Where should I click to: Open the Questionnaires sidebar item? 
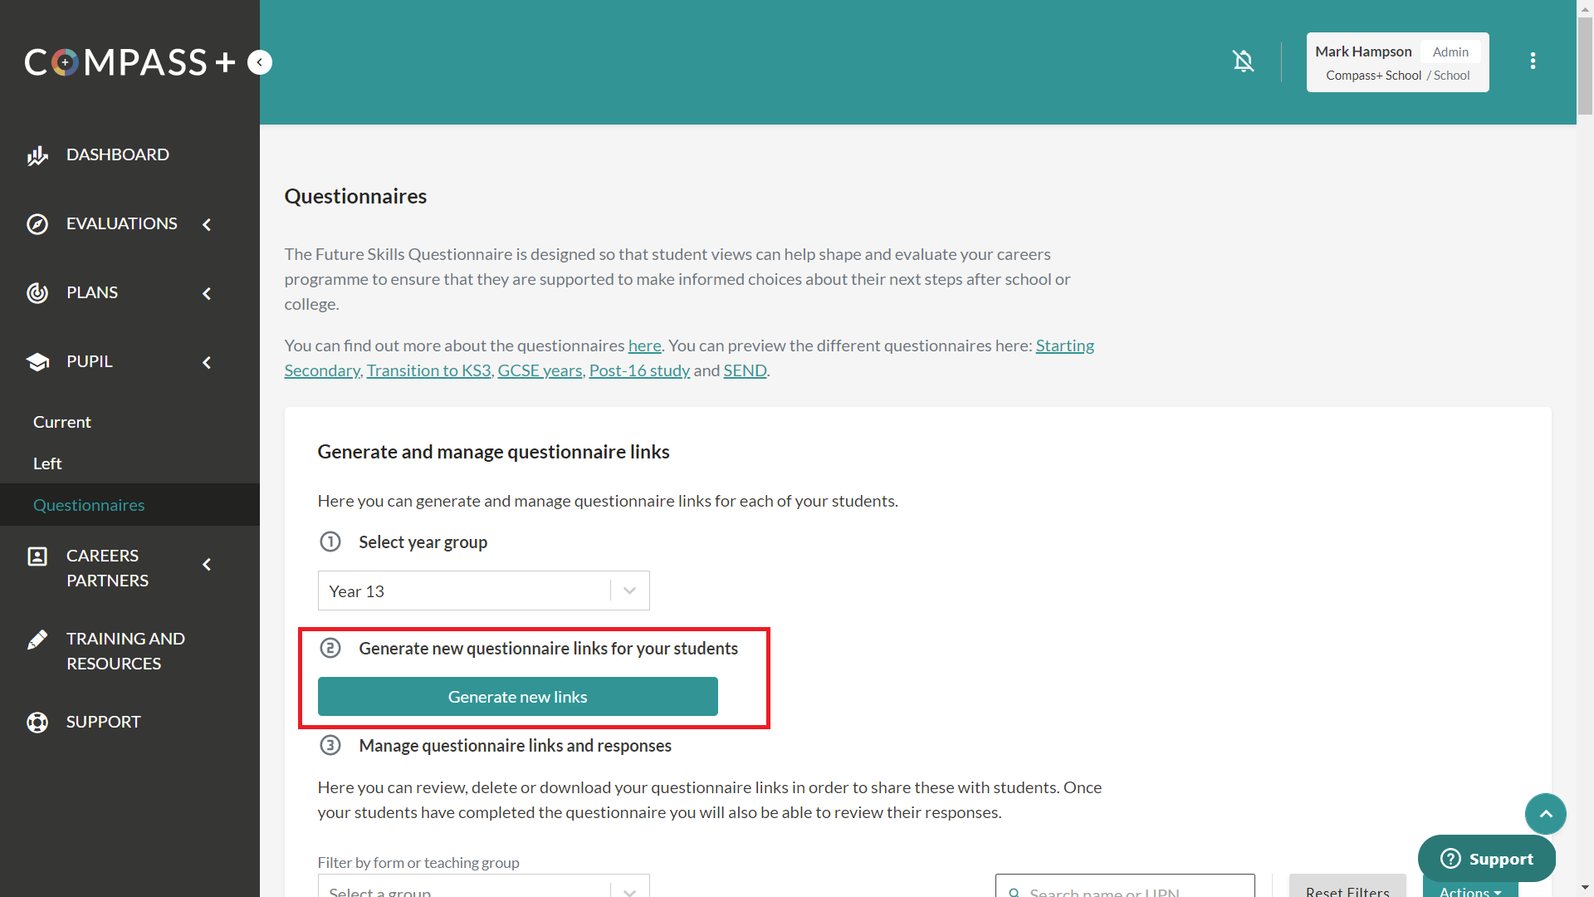(89, 505)
